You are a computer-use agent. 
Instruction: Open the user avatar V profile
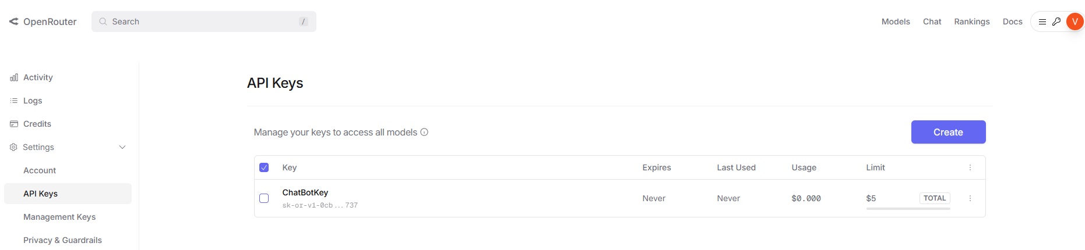[x=1075, y=22]
